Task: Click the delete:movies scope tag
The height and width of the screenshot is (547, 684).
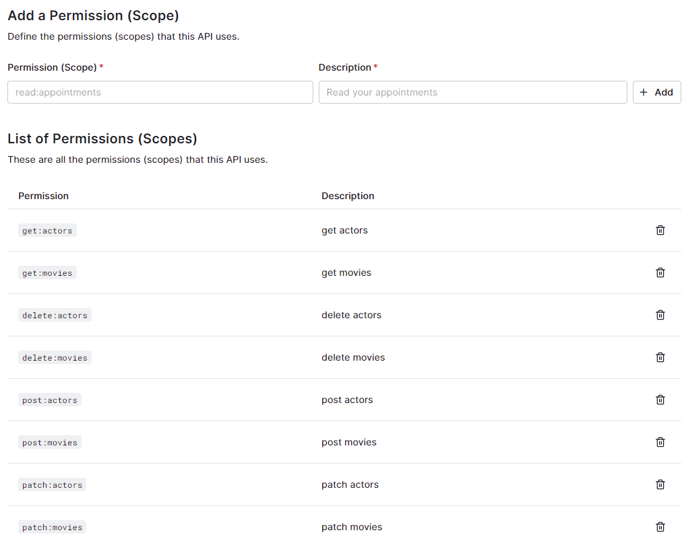Action: click(x=55, y=358)
